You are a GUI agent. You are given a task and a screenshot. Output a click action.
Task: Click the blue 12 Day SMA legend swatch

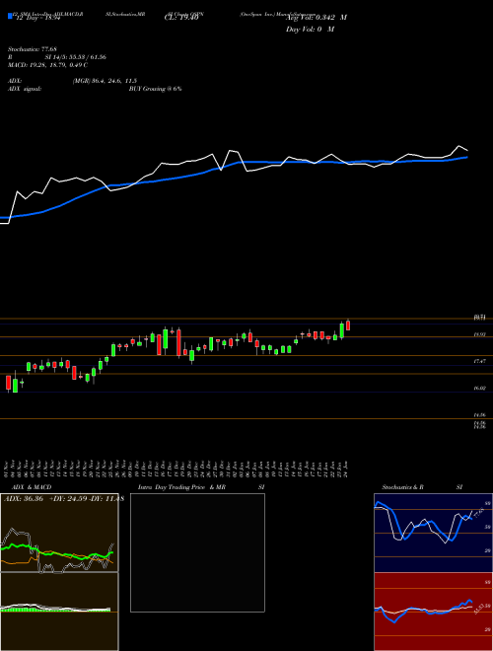tap(10, 17)
